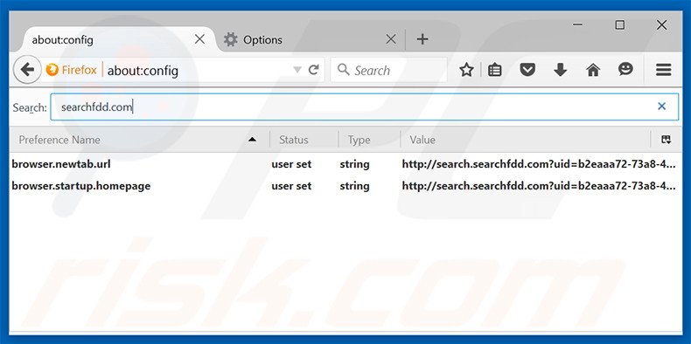Click 'user set' status of browser.startup.homepage
691x344 pixels.
coord(291,186)
